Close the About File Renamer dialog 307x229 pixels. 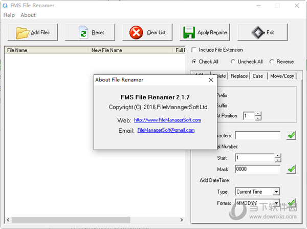coord(211,80)
